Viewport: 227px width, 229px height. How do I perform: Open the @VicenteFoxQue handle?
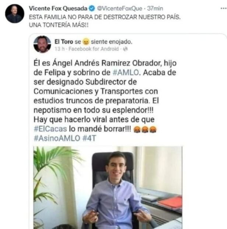(x=119, y=8)
